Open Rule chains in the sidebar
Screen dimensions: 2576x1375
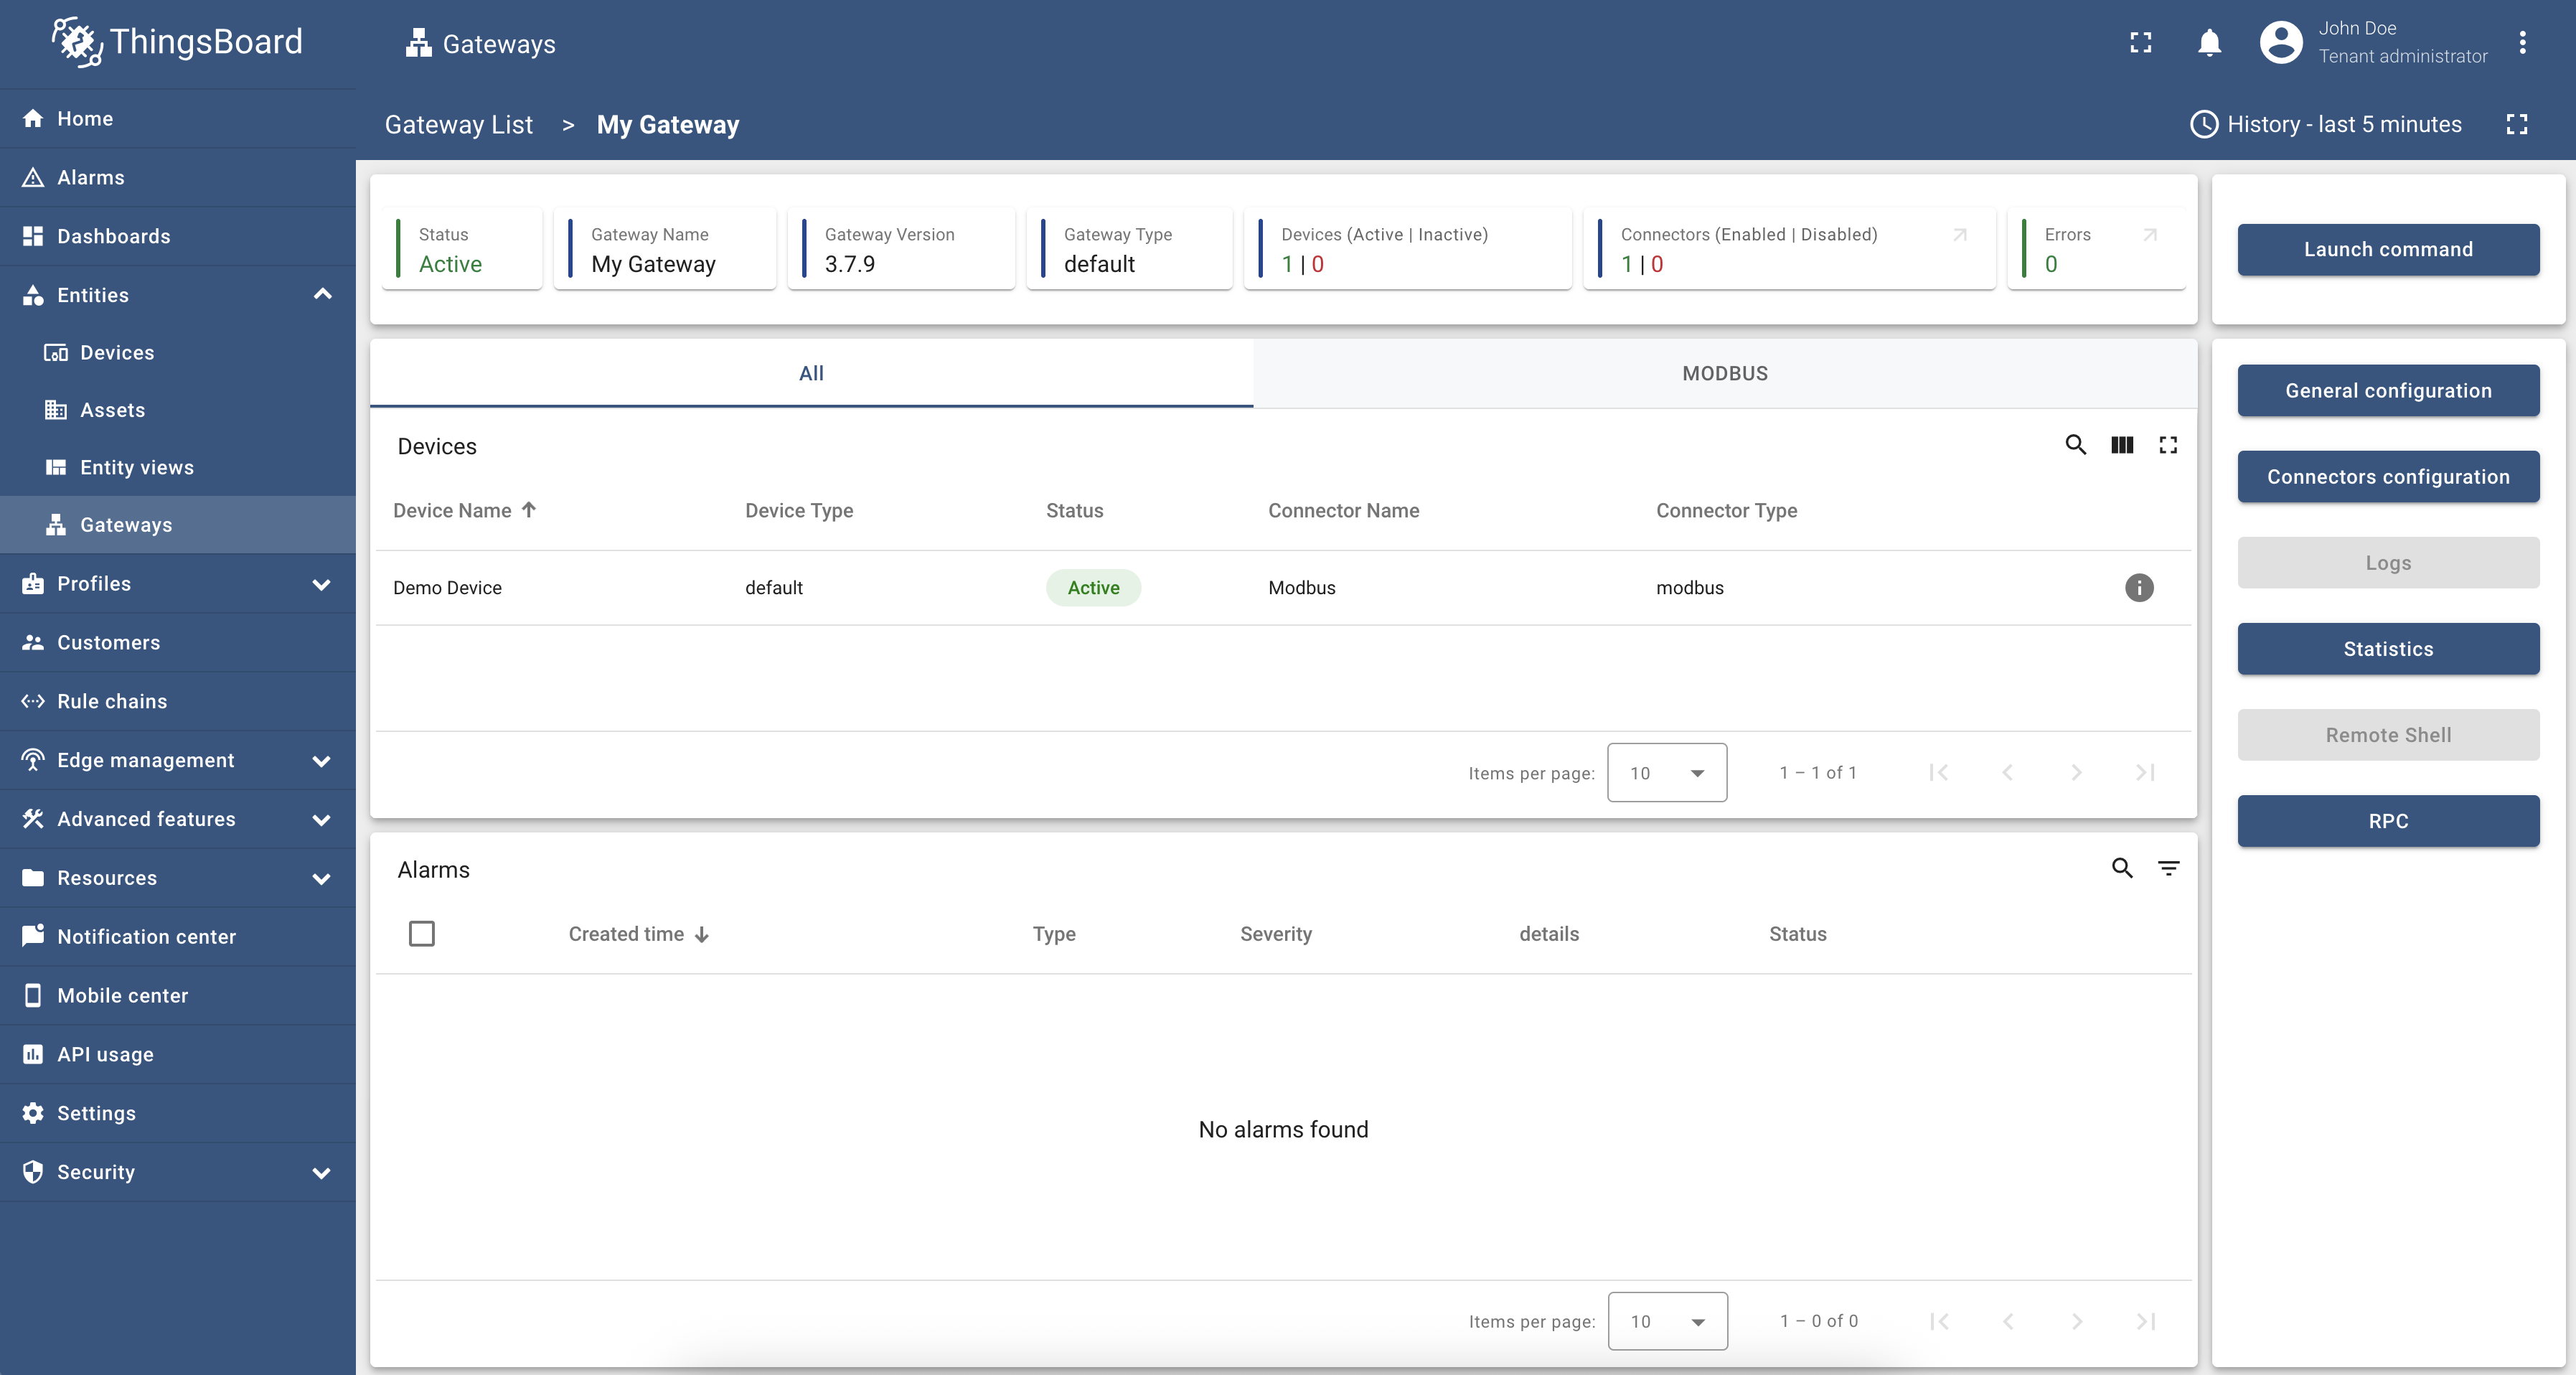pos(112,701)
